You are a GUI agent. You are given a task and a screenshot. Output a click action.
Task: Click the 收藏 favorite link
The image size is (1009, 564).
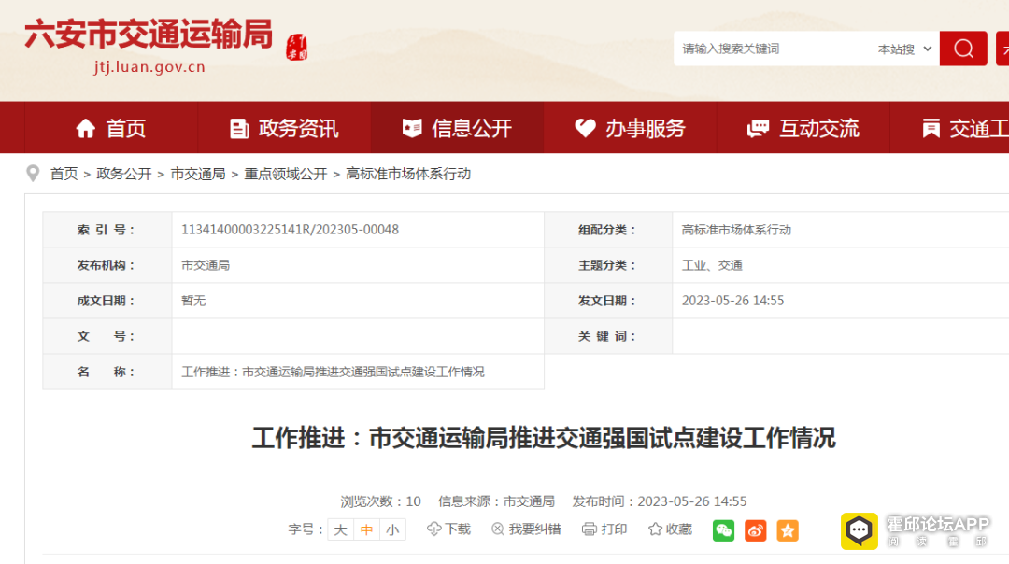click(670, 529)
